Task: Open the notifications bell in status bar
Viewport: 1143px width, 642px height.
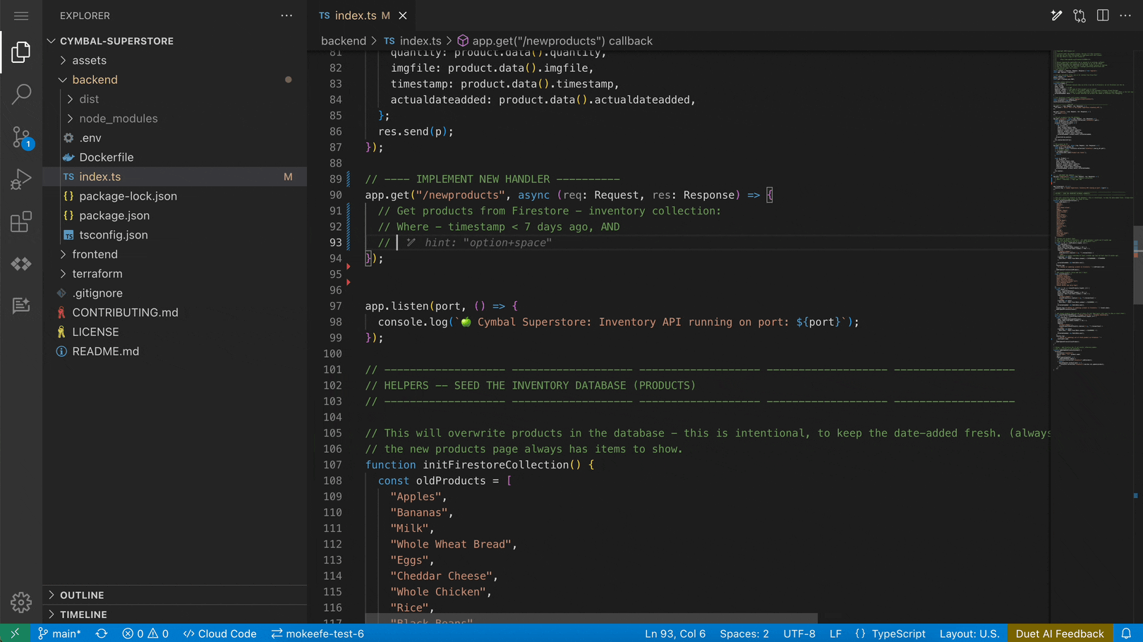Action: [x=1126, y=634]
